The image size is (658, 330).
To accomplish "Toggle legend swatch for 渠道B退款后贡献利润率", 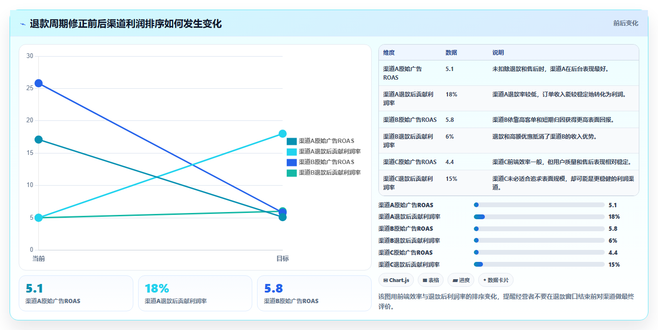I will [x=292, y=173].
